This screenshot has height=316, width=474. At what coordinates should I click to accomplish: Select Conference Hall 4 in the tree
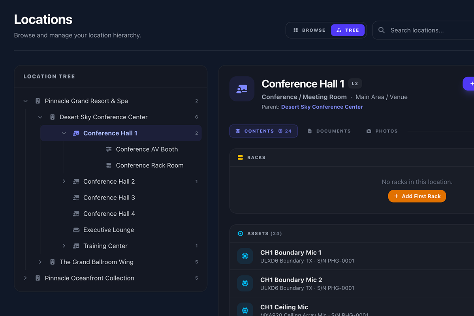(109, 214)
